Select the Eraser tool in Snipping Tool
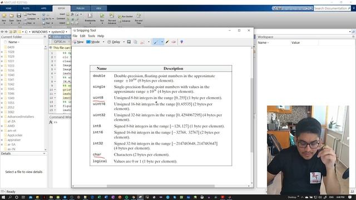Image resolution: width=356 pixels, height=200 pixels. [x=174, y=42]
